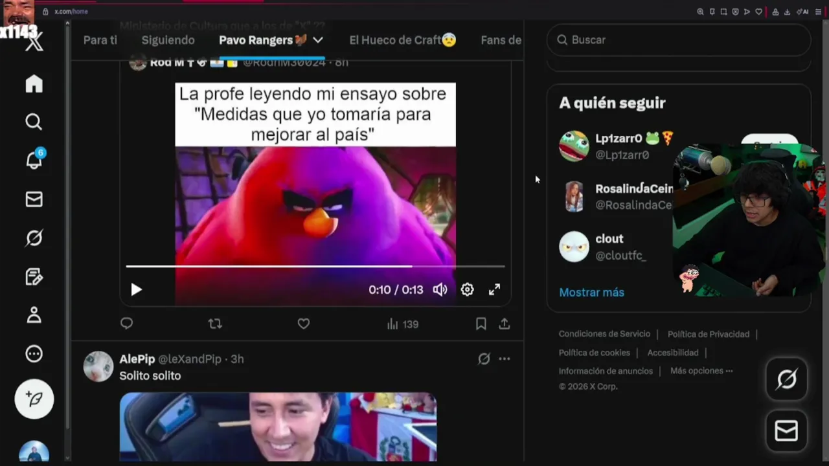Open browser hamburger menu

tap(819, 12)
